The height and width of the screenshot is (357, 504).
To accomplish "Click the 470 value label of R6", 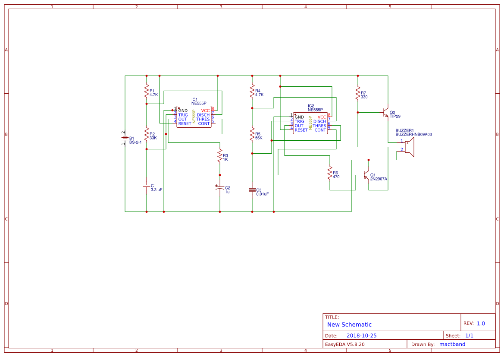I will click(336, 177).
